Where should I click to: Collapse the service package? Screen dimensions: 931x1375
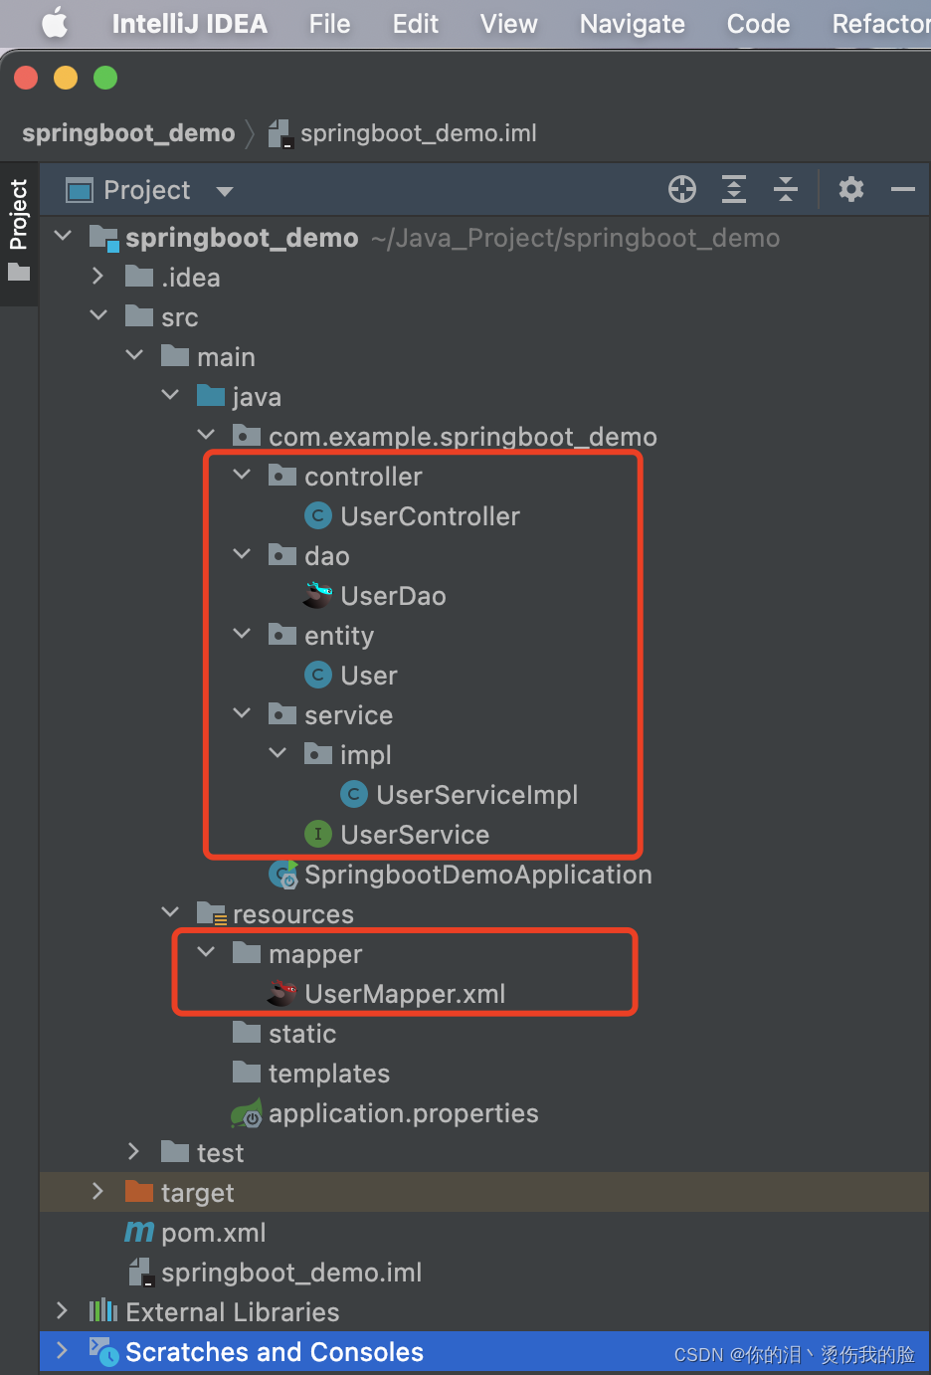242,713
